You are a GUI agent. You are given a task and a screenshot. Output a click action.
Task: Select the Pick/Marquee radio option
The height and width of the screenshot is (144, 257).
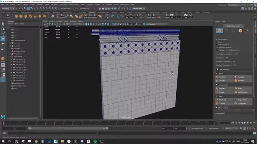(217, 39)
